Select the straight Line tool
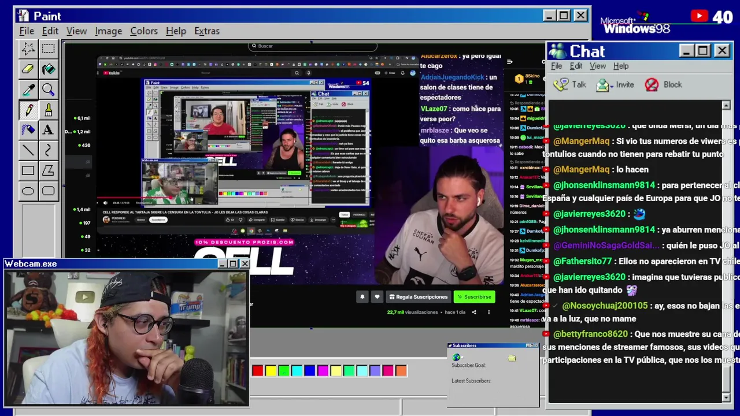 click(x=28, y=150)
